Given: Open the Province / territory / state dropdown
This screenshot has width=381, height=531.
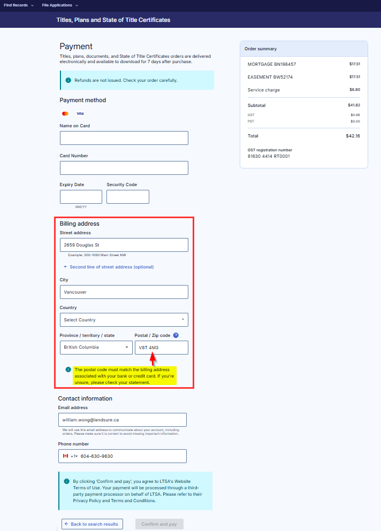Looking at the screenshot, I should coord(96,347).
